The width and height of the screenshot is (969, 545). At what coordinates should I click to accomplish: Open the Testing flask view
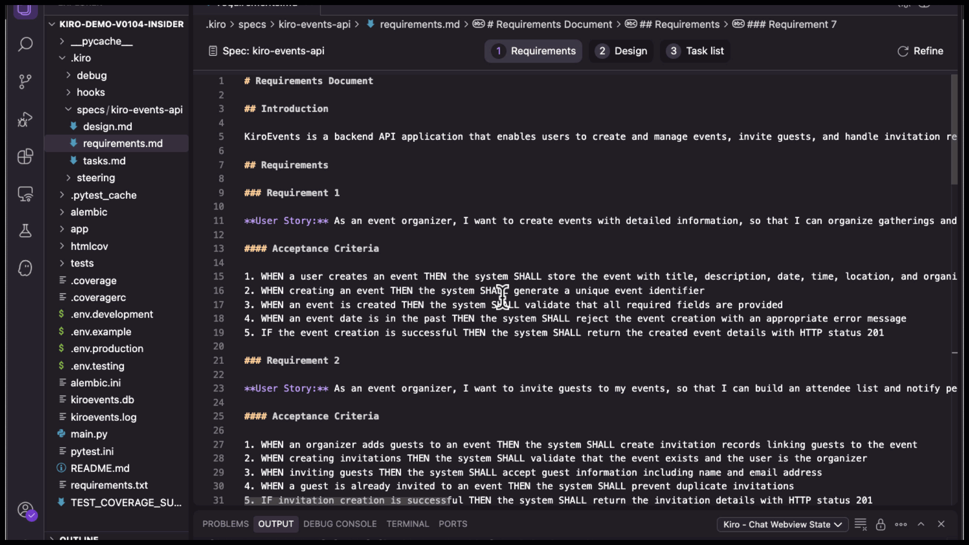25,231
